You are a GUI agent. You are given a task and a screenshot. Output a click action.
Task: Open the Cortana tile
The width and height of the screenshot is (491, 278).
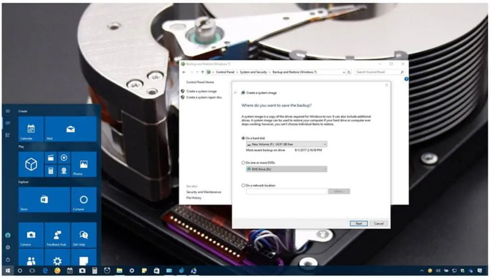click(x=83, y=200)
